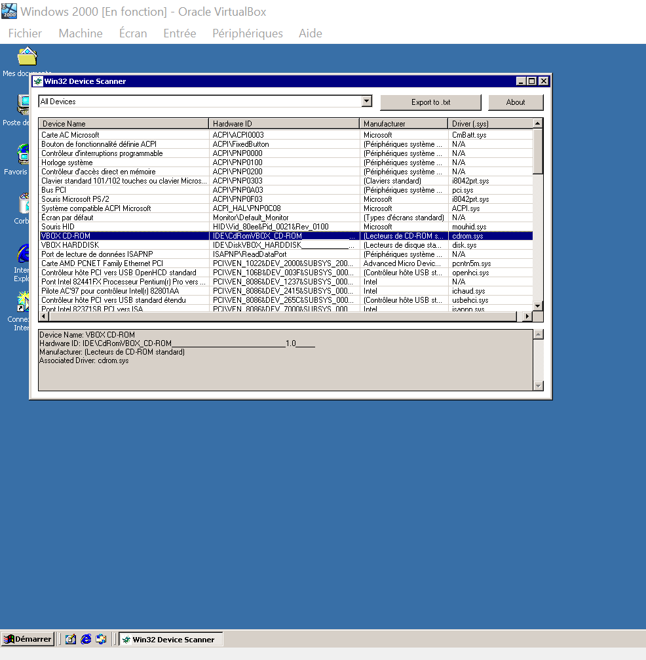Click device list scroll down arrow
The height and width of the screenshot is (660, 646).
(537, 306)
